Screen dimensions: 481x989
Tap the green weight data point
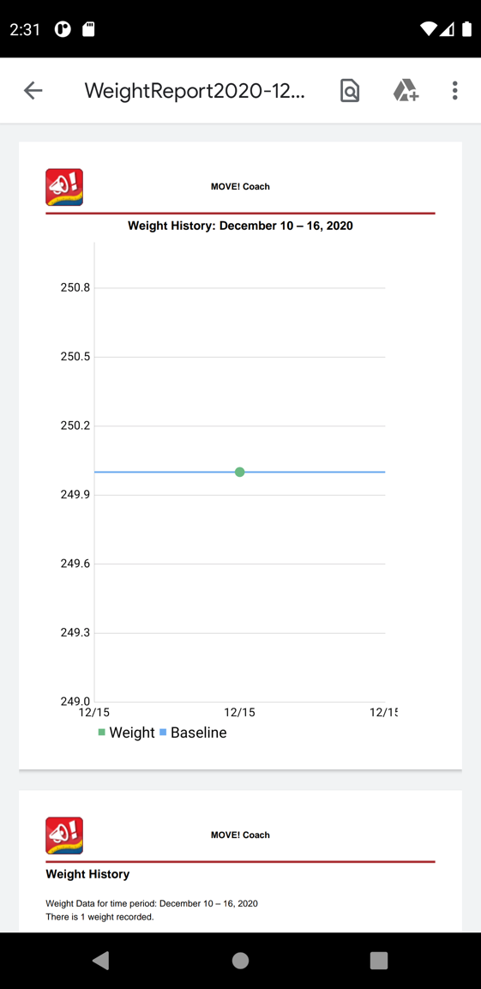click(x=239, y=472)
